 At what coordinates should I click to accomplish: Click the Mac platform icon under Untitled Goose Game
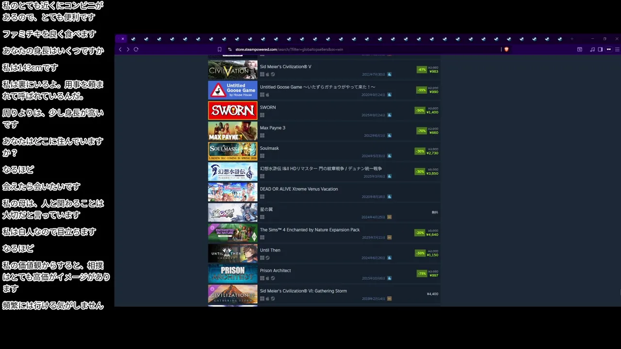(267, 95)
